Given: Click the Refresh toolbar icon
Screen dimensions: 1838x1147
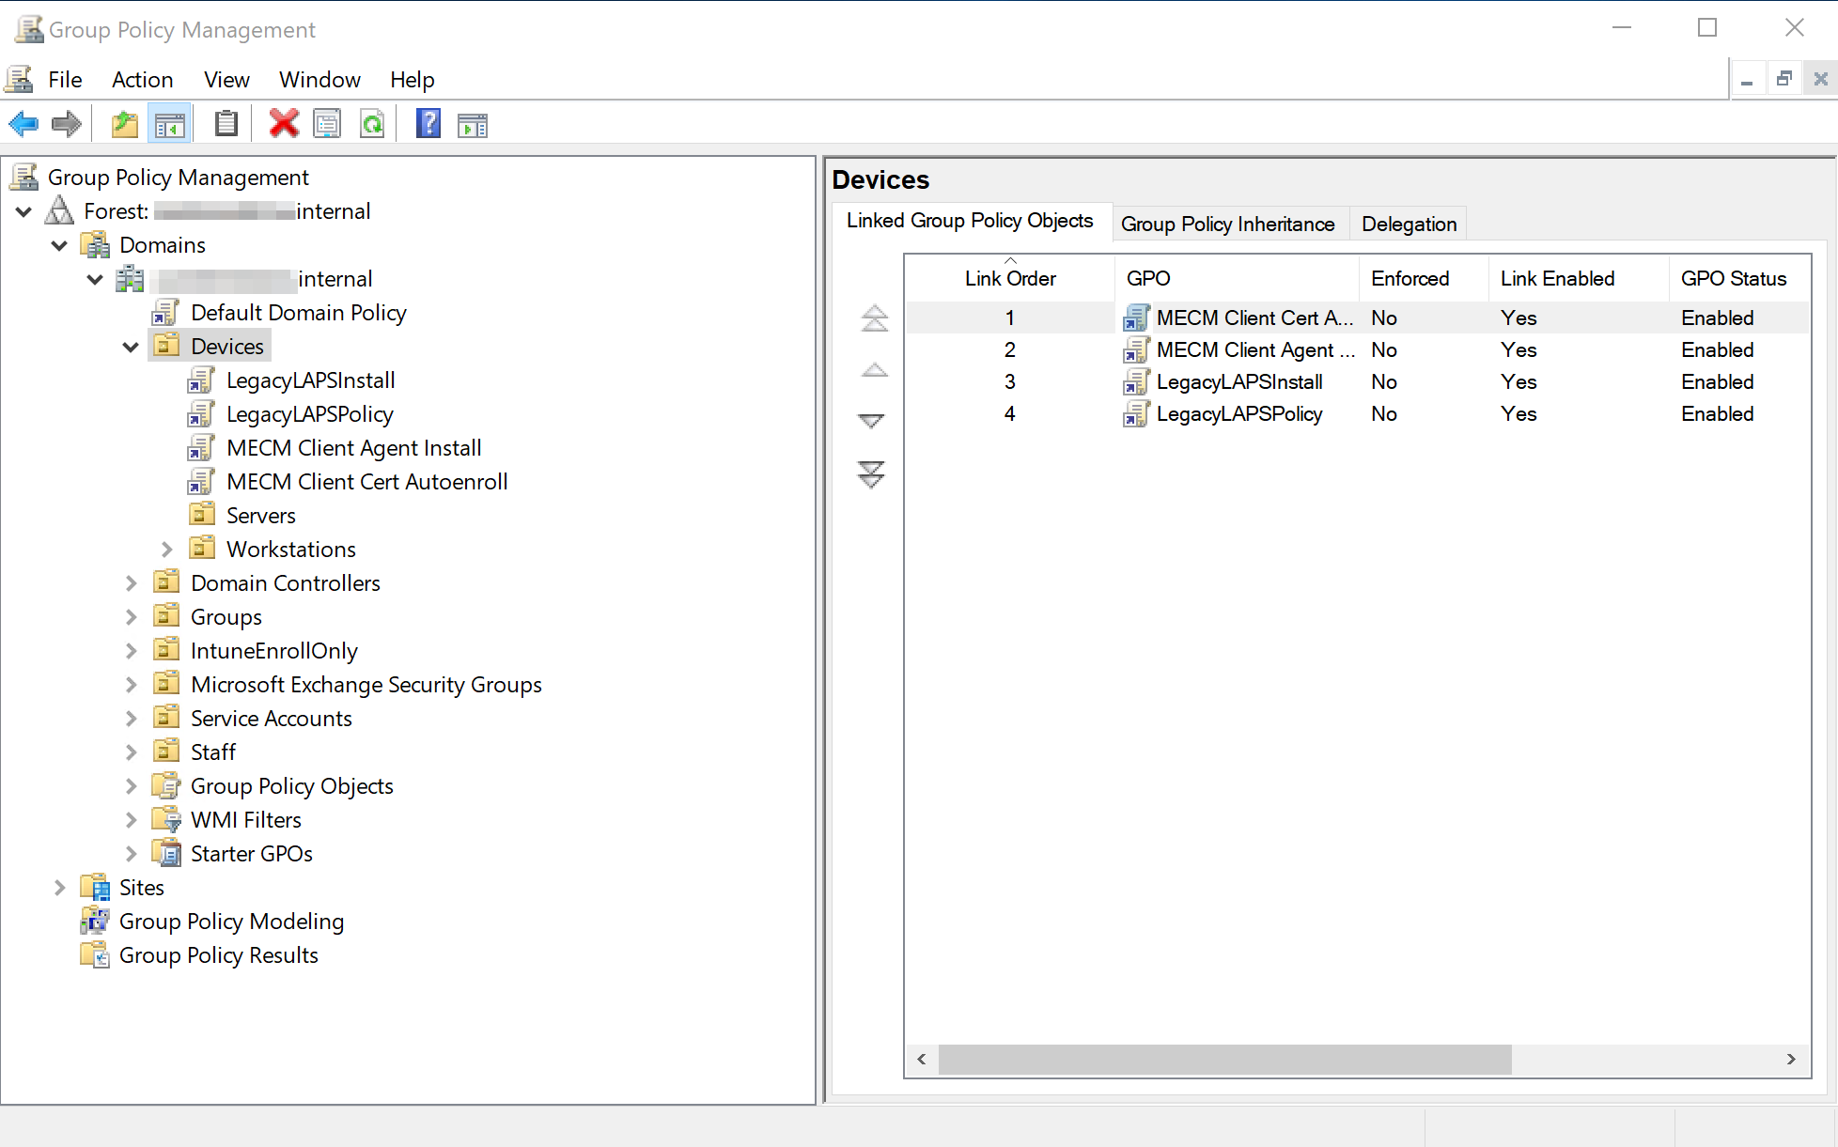Looking at the screenshot, I should (x=372, y=123).
